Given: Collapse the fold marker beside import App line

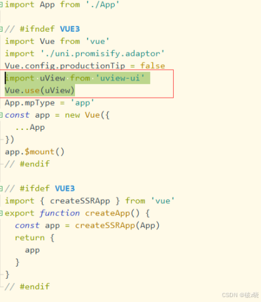Looking at the screenshot, I should coord(1,5).
